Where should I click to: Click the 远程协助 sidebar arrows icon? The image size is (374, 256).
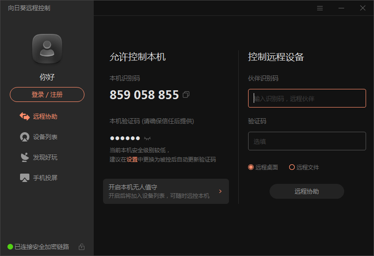point(25,116)
